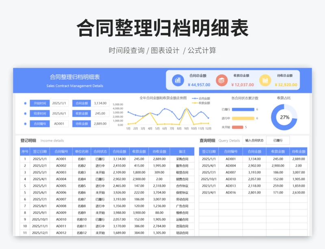Image resolution: width=325 pixels, height=249 pixels.
Task: Click the 查询明细 section title
Action: coord(207,141)
